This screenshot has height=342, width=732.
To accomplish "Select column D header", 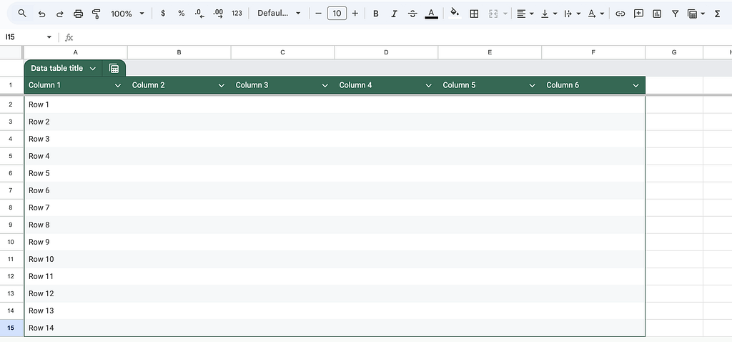I will point(386,52).
